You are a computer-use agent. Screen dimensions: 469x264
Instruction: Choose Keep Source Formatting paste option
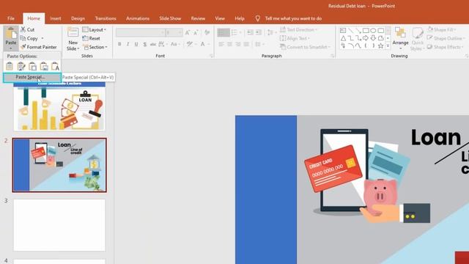coord(21,66)
